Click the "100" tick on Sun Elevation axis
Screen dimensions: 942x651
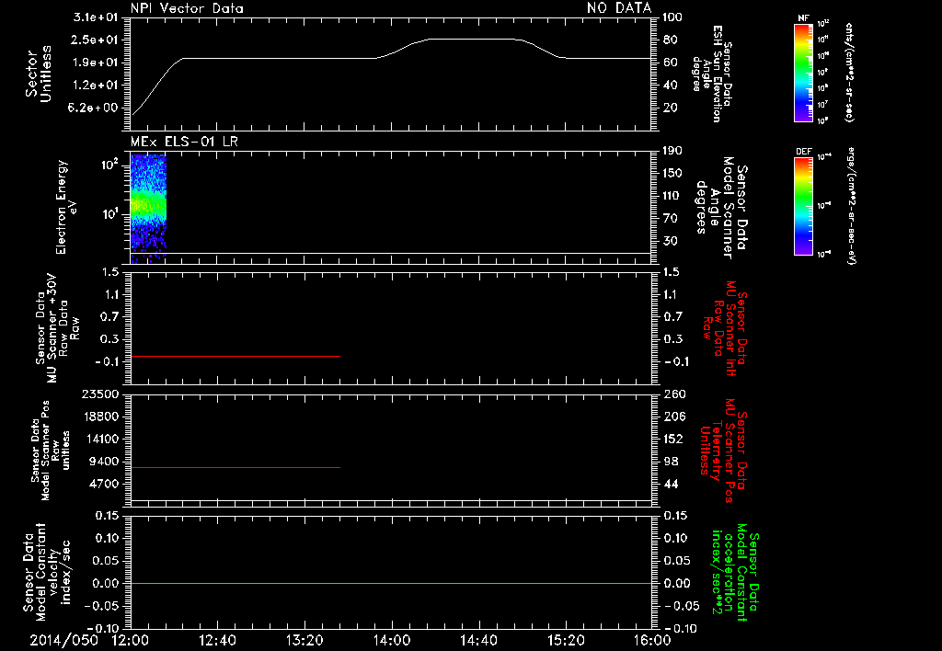(672, 17)
